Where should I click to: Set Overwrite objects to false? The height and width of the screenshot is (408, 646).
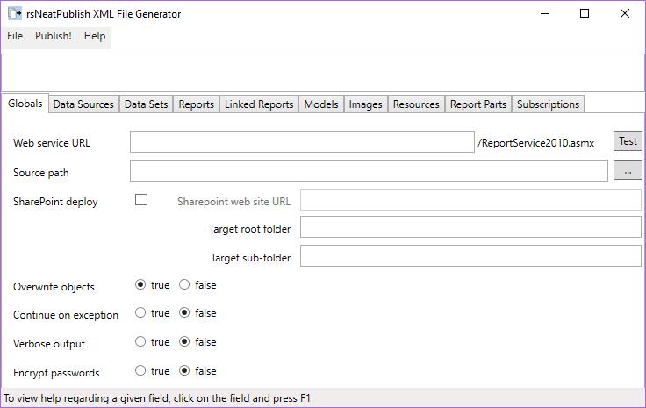point(184,285)
